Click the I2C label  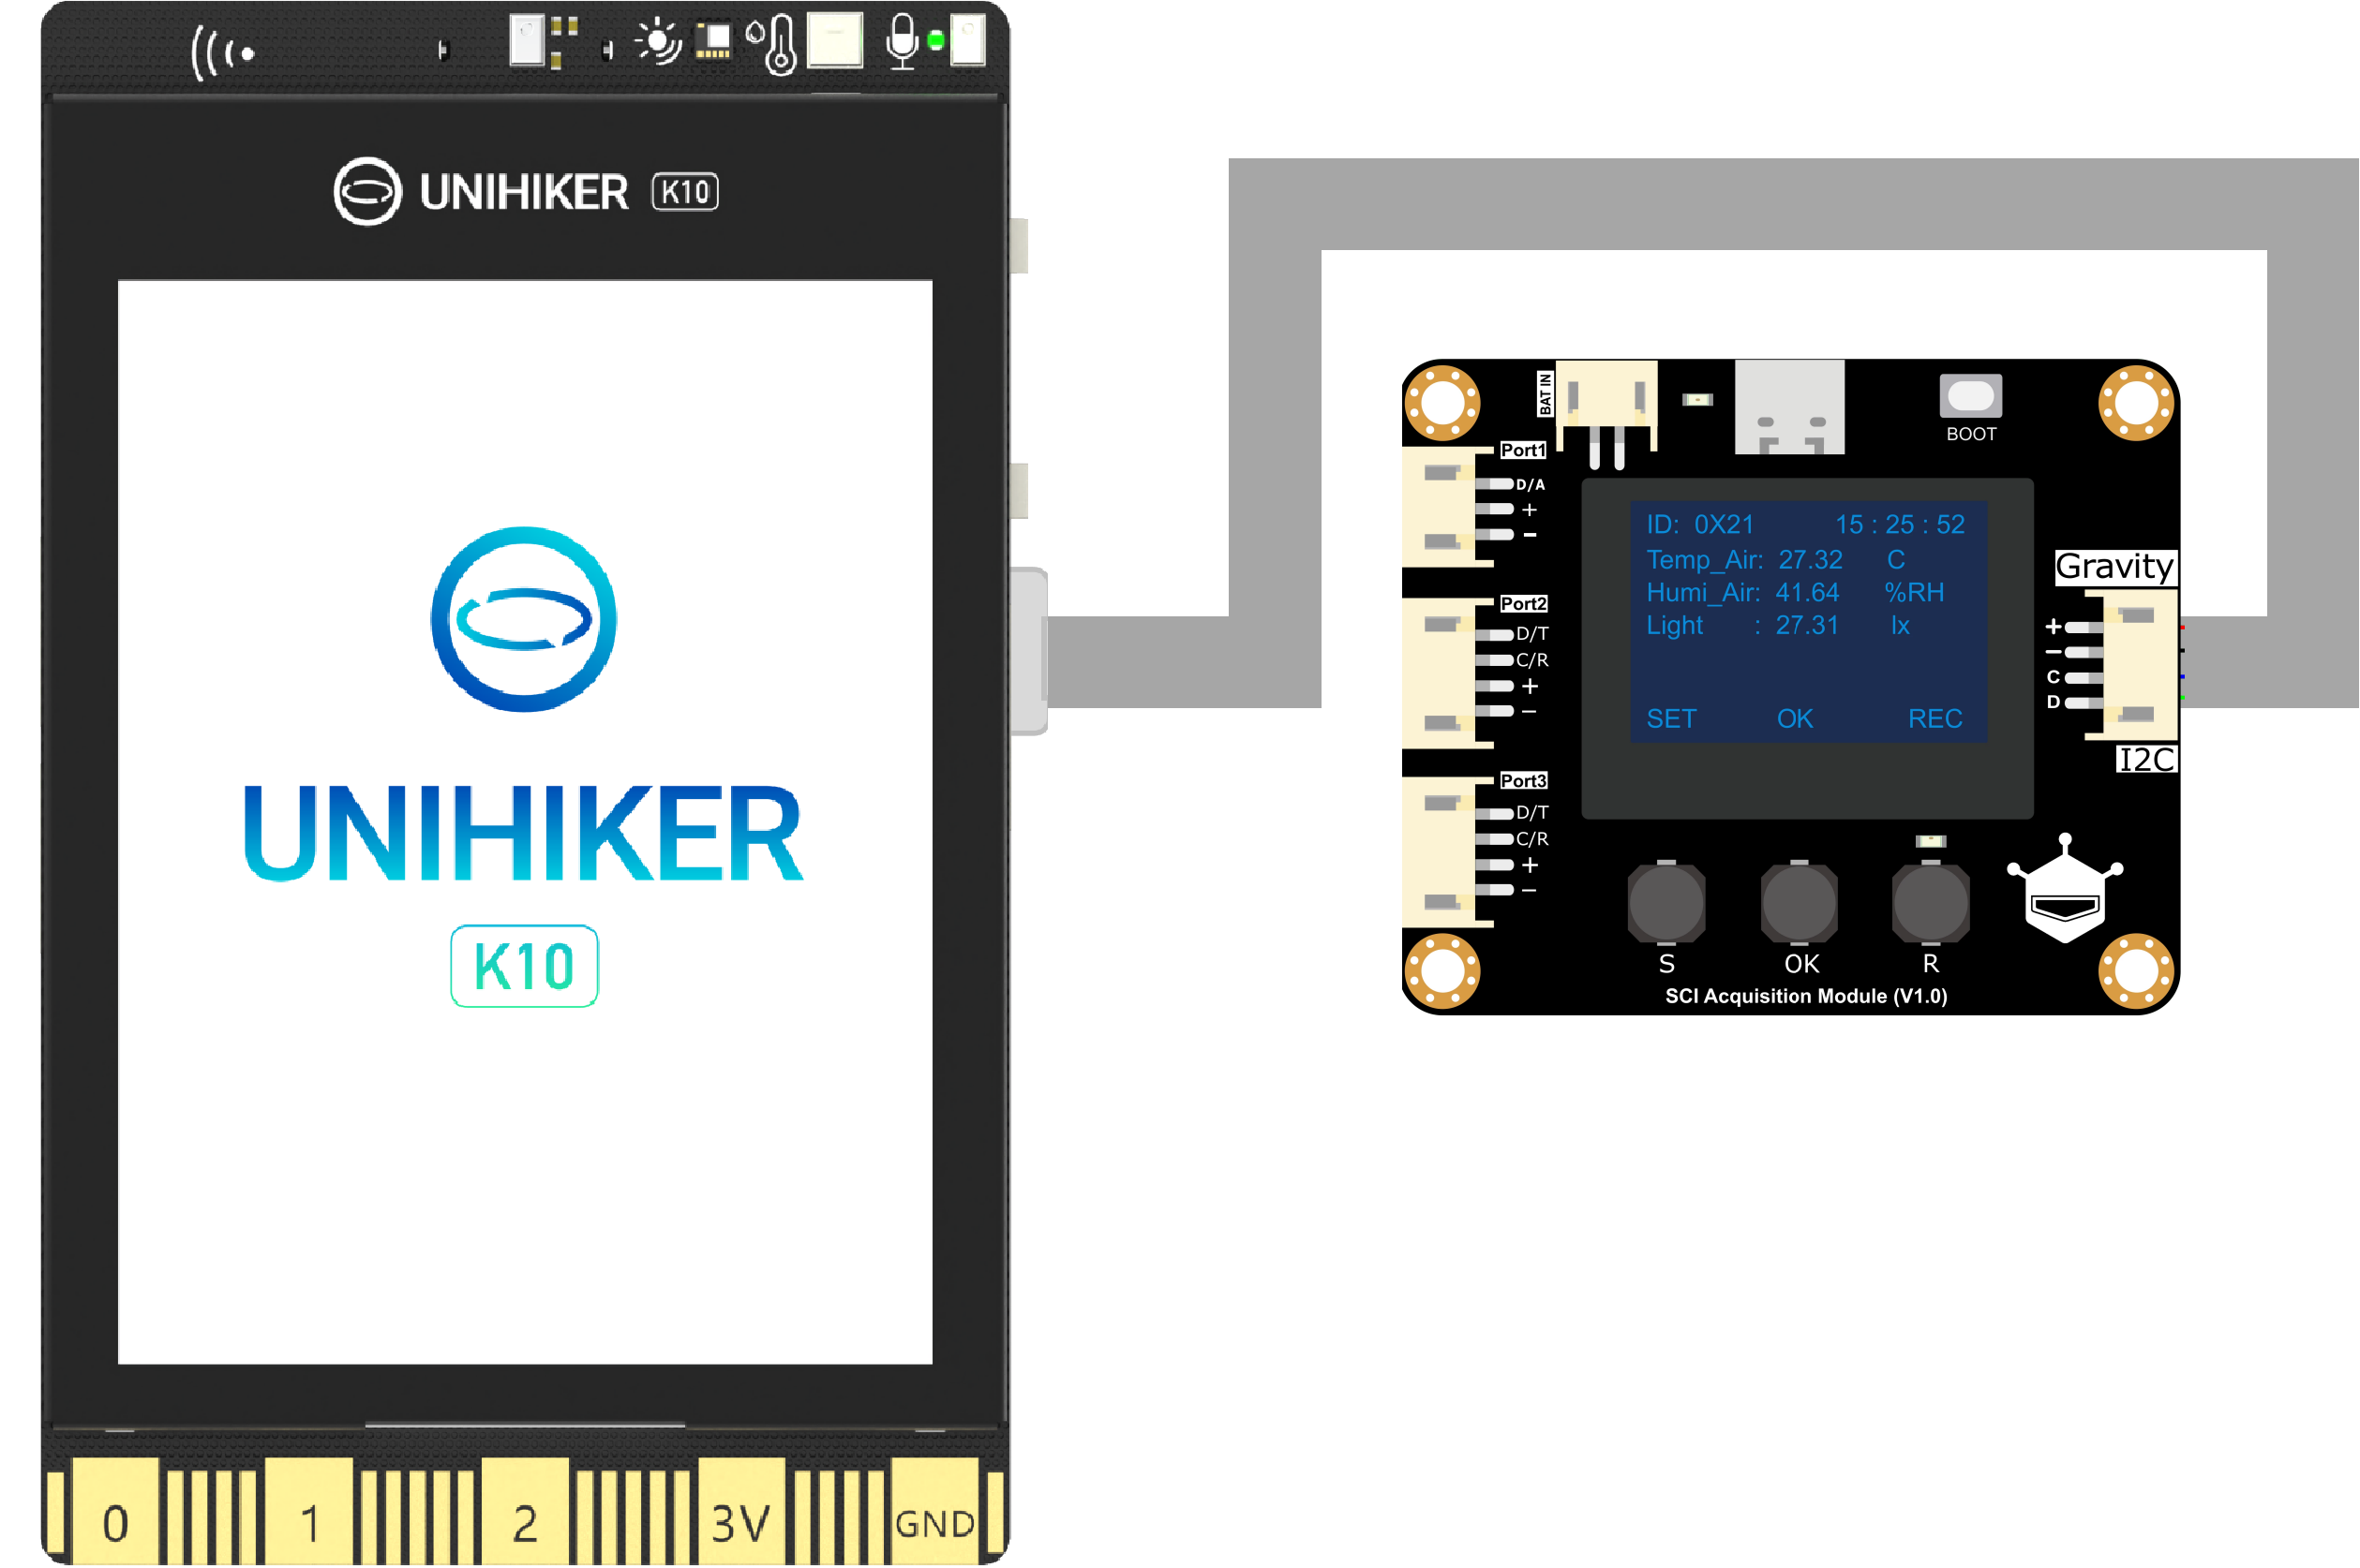2146,760
